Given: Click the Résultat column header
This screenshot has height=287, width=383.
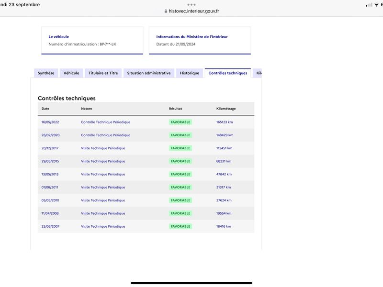Looking at the screenshot, I should click(175, 109).
